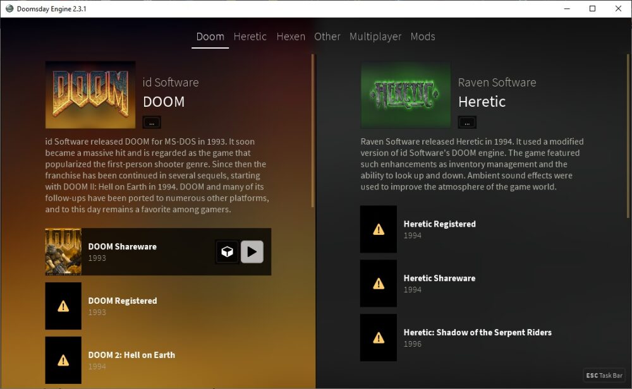
Task: Click warning icon beside Heretic Registered
Action: [379, 229]
